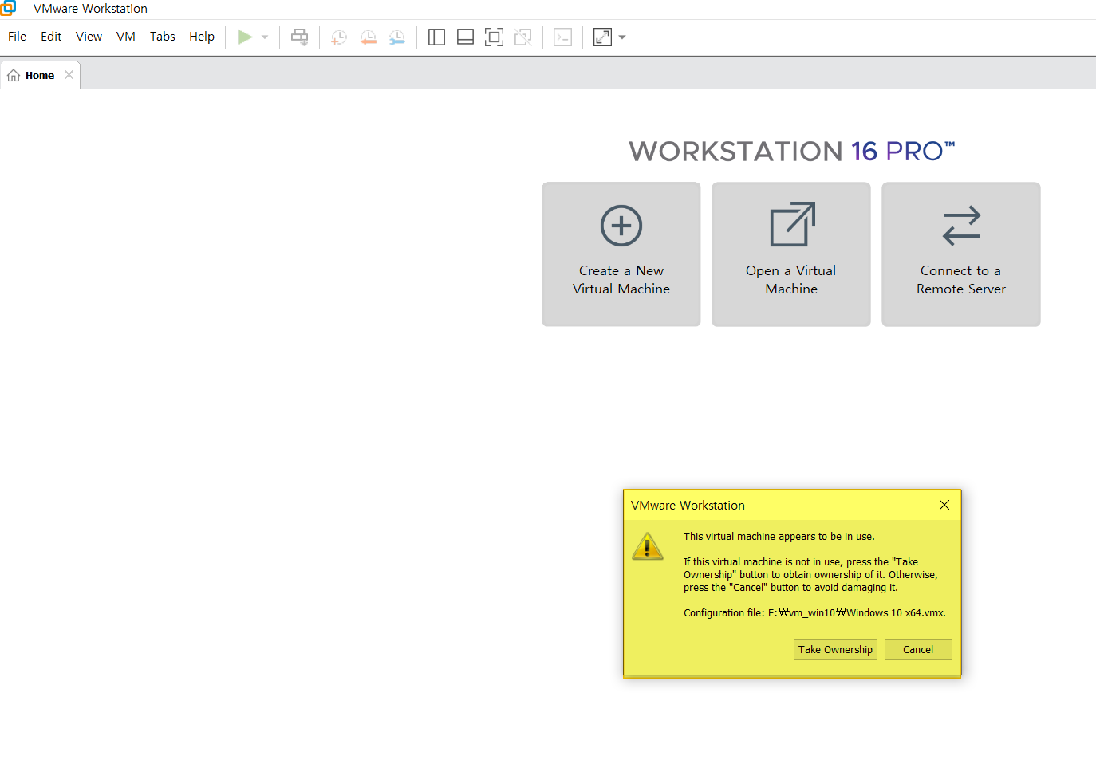
Task: Open the VM menu
Action: tap(126, 37)
